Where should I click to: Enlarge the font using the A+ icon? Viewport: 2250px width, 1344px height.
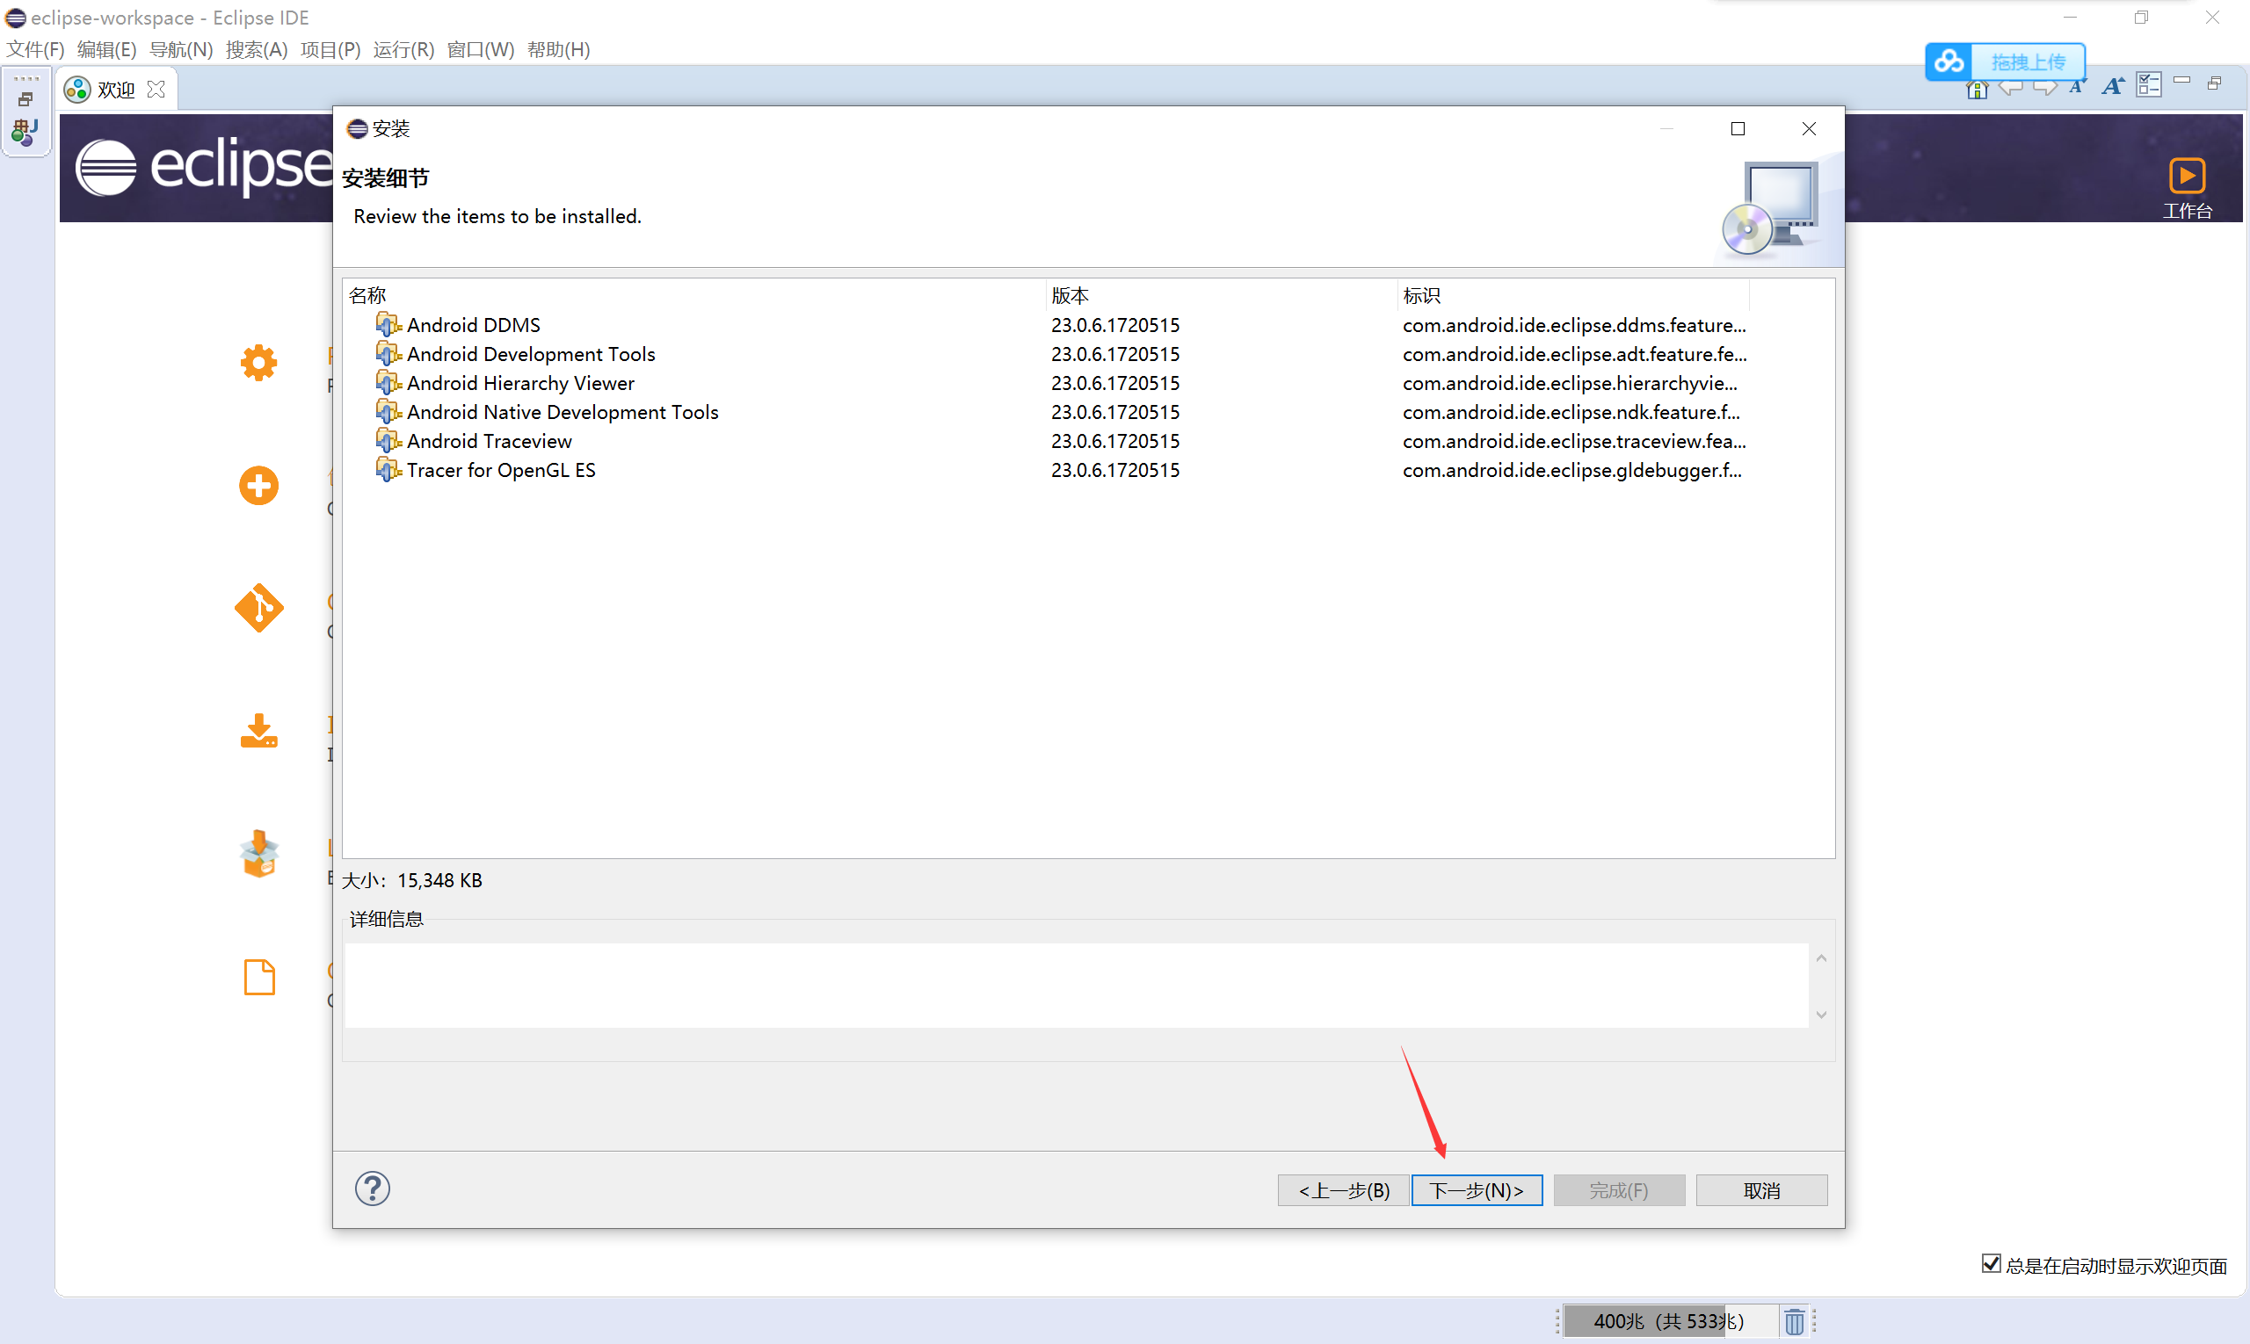pos(2112,86)
